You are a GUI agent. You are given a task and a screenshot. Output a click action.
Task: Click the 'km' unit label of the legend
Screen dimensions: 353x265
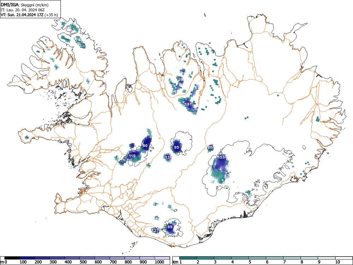coord(175,262)
